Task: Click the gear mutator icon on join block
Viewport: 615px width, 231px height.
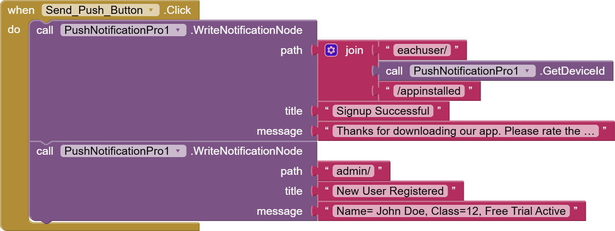Action: pyautogui.click(x=331, y=50)
